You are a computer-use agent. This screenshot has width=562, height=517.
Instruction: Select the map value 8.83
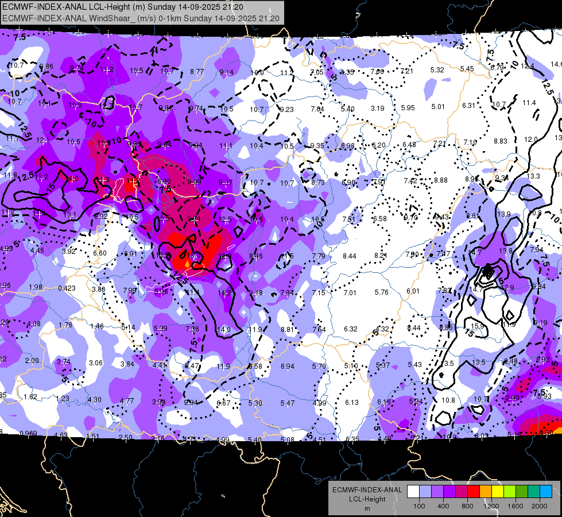(501, 141)
